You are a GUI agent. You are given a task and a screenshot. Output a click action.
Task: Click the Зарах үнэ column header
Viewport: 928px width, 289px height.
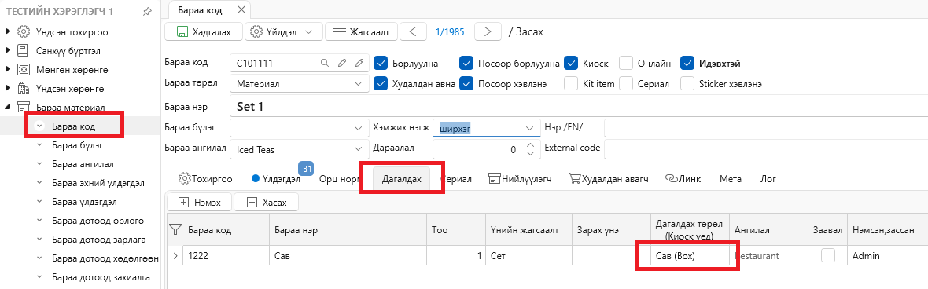click(x=611, y=230)
